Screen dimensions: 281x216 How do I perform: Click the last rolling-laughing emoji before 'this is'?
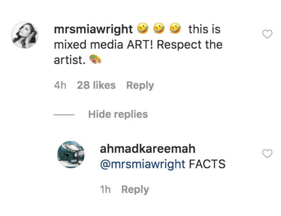point(175,28)
